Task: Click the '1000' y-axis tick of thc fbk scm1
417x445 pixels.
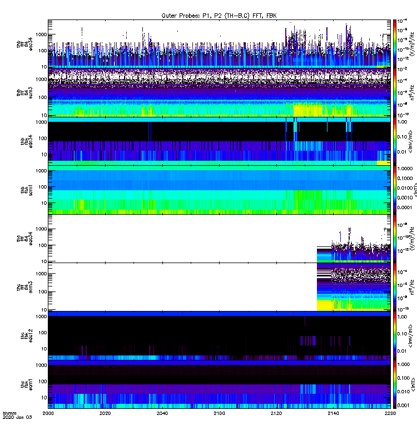Action: pyautogui.click(x=41, y=365)
